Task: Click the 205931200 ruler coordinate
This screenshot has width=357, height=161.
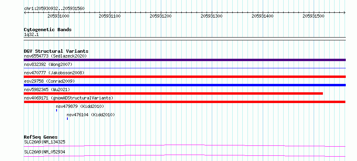Action: (161, 16)
